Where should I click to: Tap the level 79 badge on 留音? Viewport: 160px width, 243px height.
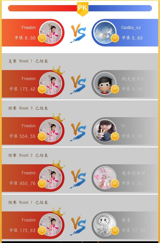(115, 230)
